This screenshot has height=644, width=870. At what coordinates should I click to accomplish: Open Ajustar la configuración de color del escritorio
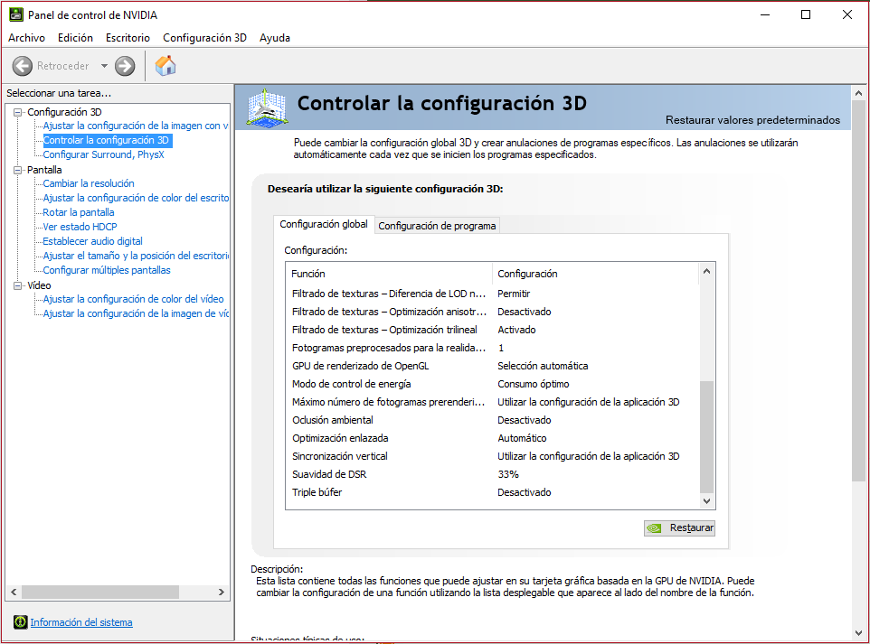[x=136, y=198]
